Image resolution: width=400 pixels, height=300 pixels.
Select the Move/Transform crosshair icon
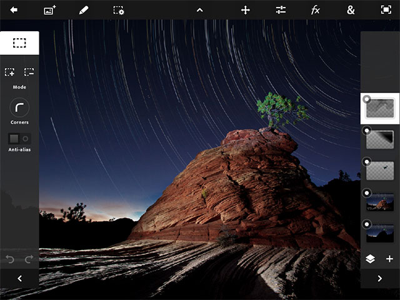pyautogui.click(x=246, y=10)
